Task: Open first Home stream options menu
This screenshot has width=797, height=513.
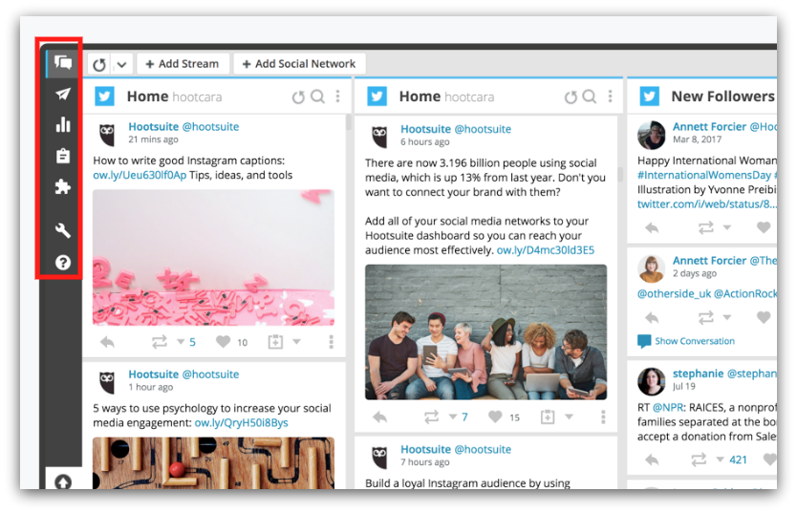Action: coord(338,96)
